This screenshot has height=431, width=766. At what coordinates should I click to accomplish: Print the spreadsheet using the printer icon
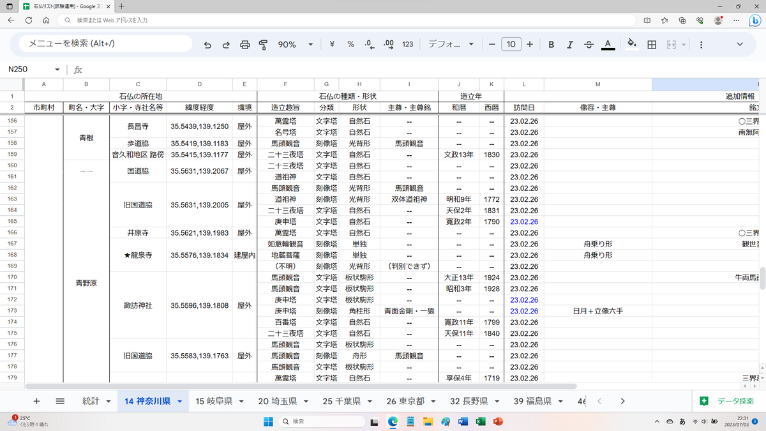point(244,45)
